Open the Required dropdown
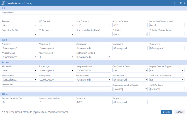This screenshot has width=187, height=116. (x=20, y=25)
